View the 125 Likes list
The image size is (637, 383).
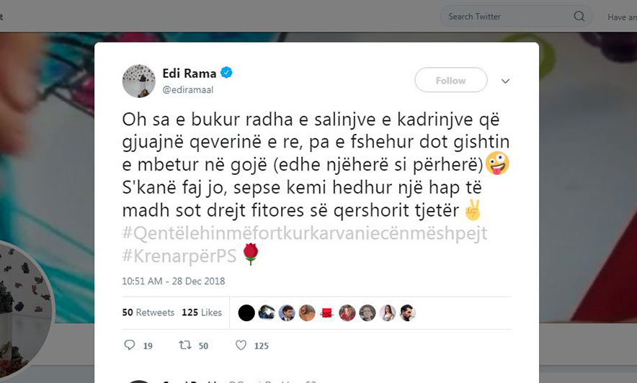(x=202, y=312)
